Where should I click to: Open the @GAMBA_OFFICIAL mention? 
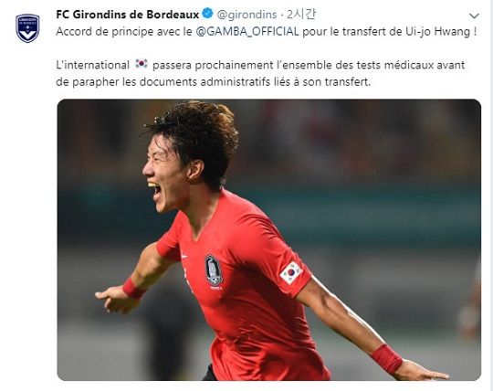pos(247,31)
